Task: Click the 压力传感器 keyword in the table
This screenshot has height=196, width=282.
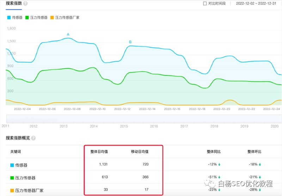Action: 25,178
